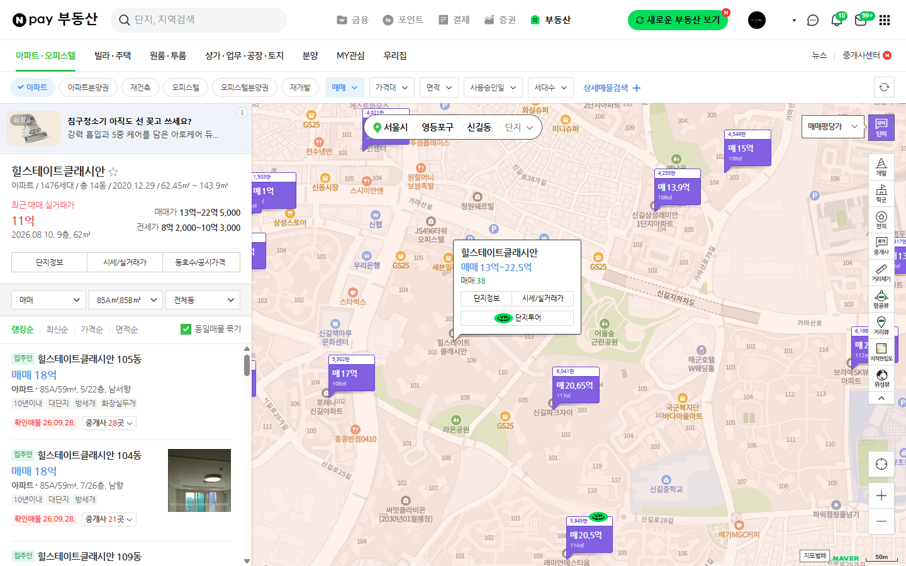Toggle the 오피스텔분양권 filter chip
Image resolution: width=906 pixels, height=566 pixels.
[244, 87]
